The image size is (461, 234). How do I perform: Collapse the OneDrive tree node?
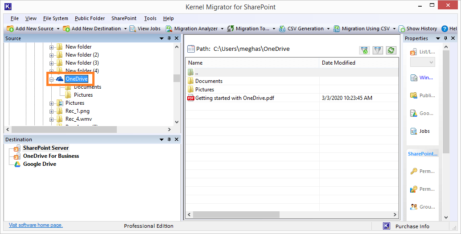[51, 79]
